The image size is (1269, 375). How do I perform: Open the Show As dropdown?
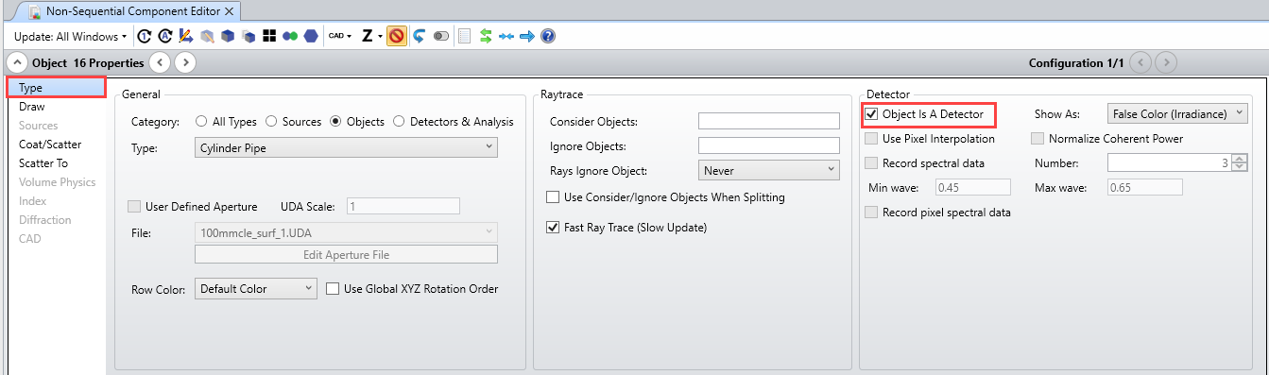pyautogui.click(x=1177, y=113)
